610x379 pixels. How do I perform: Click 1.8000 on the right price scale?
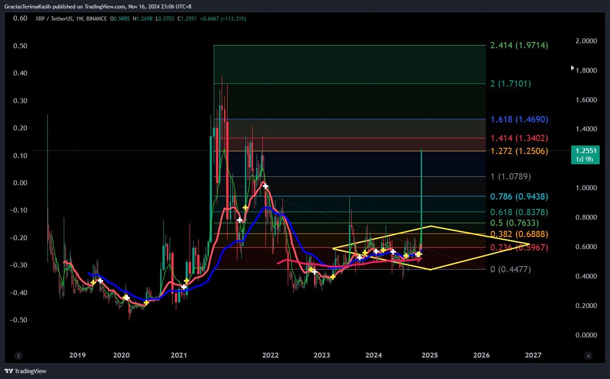coord(586,71)
